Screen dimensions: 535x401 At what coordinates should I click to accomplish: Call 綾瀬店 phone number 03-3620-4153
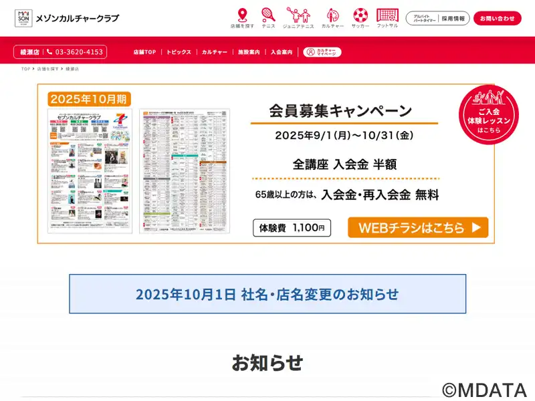[60, 52]
